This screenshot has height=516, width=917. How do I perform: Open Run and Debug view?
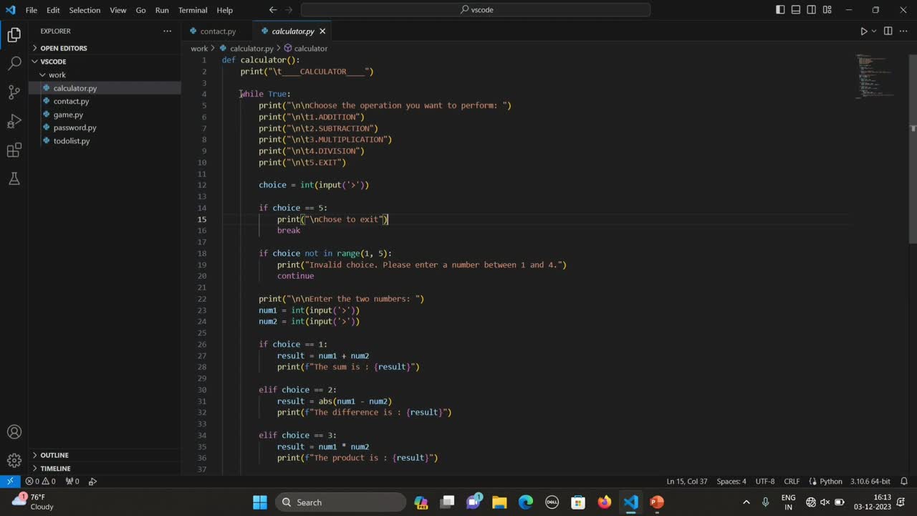tap(14, 121)
